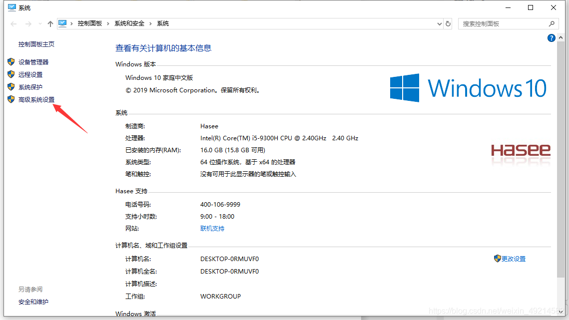Select 控制面板 breadcrumb in address bar

coord(89,23)
